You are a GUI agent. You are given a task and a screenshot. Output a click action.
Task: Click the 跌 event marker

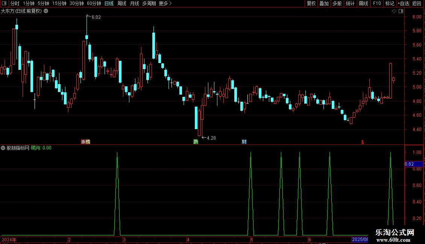point(196,142)
